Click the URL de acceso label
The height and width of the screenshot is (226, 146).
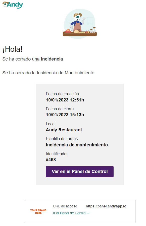point(65,206)
